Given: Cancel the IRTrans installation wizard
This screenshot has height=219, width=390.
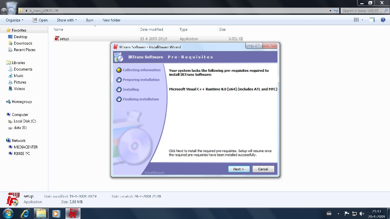Looking at the screenshot, I should tap(263, 169).
